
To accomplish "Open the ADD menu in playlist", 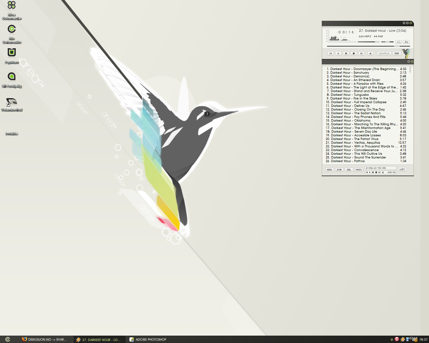I will pyautogui.click(x=329, y=169).
